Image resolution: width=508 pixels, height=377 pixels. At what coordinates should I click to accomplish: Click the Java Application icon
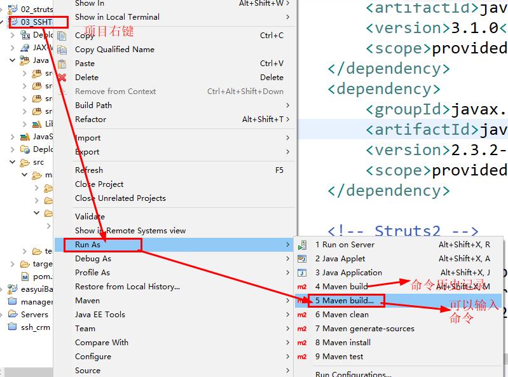click(302, 273)
